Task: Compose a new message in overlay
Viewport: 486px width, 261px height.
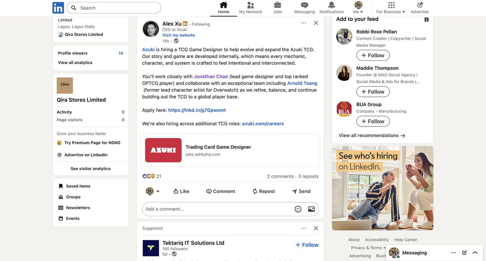Action: [465, 253]
